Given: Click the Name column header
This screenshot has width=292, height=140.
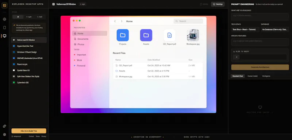Looking at the screenshot, I should [x=118, y=60].
